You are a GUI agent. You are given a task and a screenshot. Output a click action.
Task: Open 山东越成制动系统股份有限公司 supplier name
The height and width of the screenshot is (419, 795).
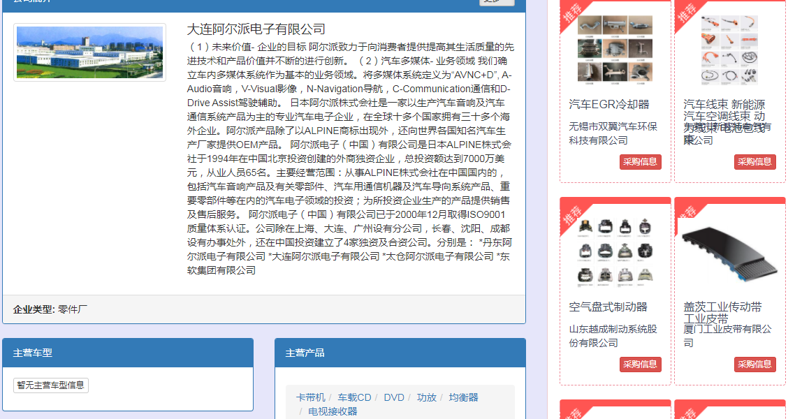pos(613,336)
